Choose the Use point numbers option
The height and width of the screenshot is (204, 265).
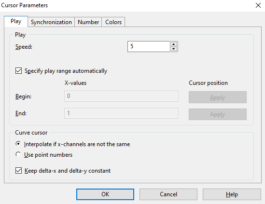(18, 154)
